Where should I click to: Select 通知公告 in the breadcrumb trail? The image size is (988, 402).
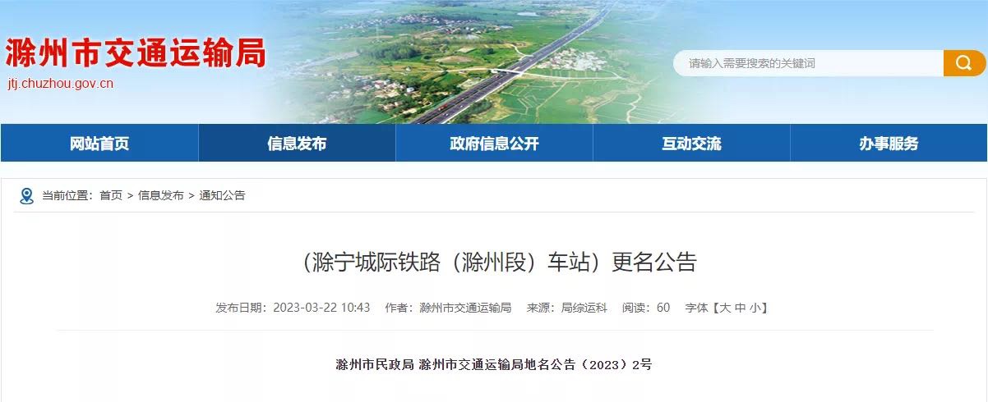click(222, 195)
